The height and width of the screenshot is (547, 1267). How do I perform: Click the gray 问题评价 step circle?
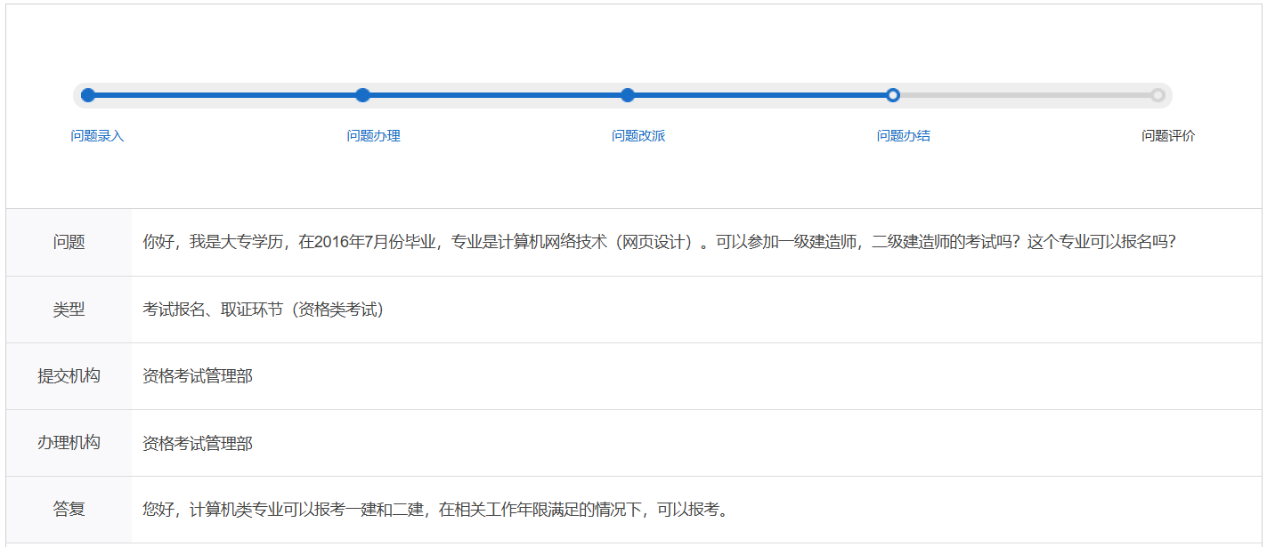coord(1157,95)
